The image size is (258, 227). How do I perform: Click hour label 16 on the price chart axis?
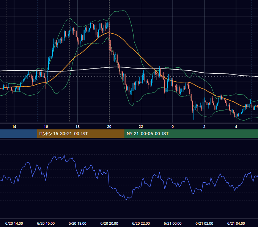tap(46, 126)
